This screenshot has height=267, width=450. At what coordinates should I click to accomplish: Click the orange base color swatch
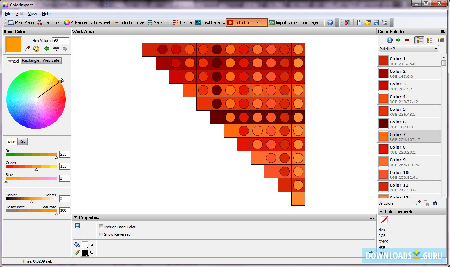[14, 45]
